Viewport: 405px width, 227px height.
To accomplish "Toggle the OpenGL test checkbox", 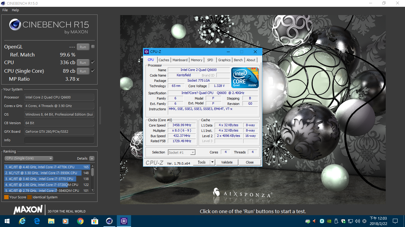I will click(x=93, y=47).
